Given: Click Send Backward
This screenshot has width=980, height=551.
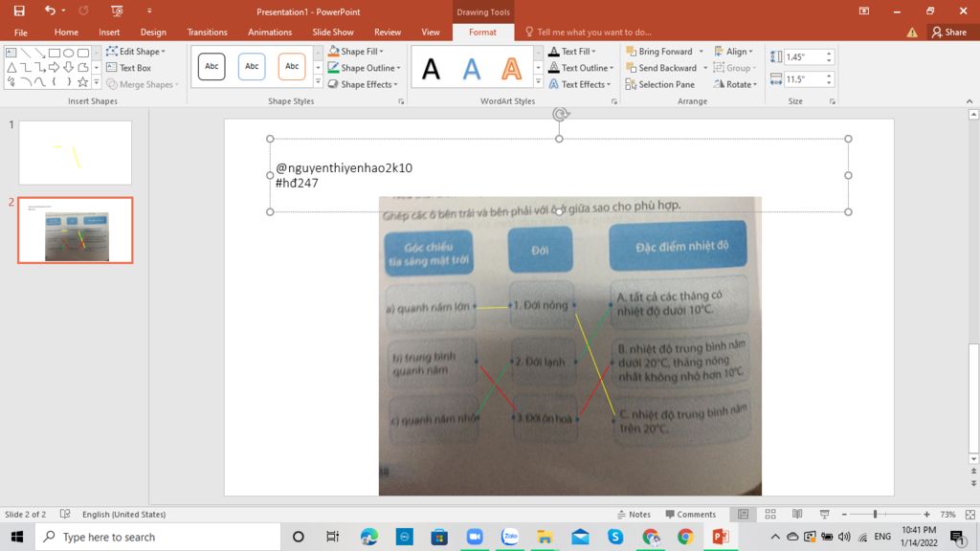Looking at the screenshot, I should (661, 68).
